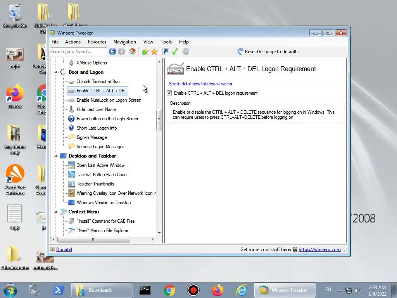Add this tweak to favorites with the green plus star
The height and width of the screenshot is (298, 397).
click(x=145, y=52)
